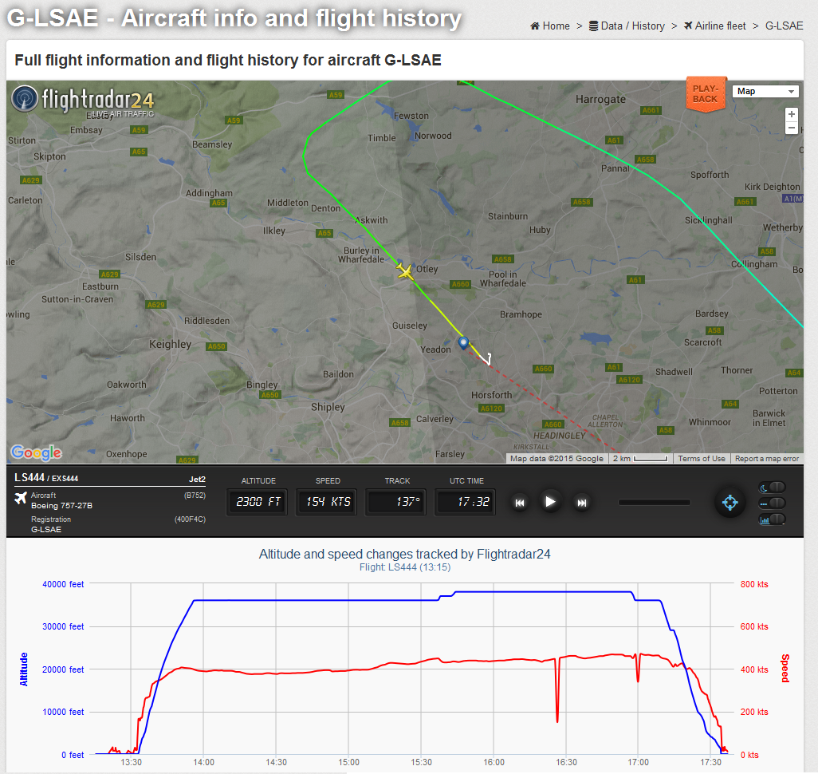The image size is (818, 774).
Task: Open the map Terms of Use link
Action: (x=701, y=459)
